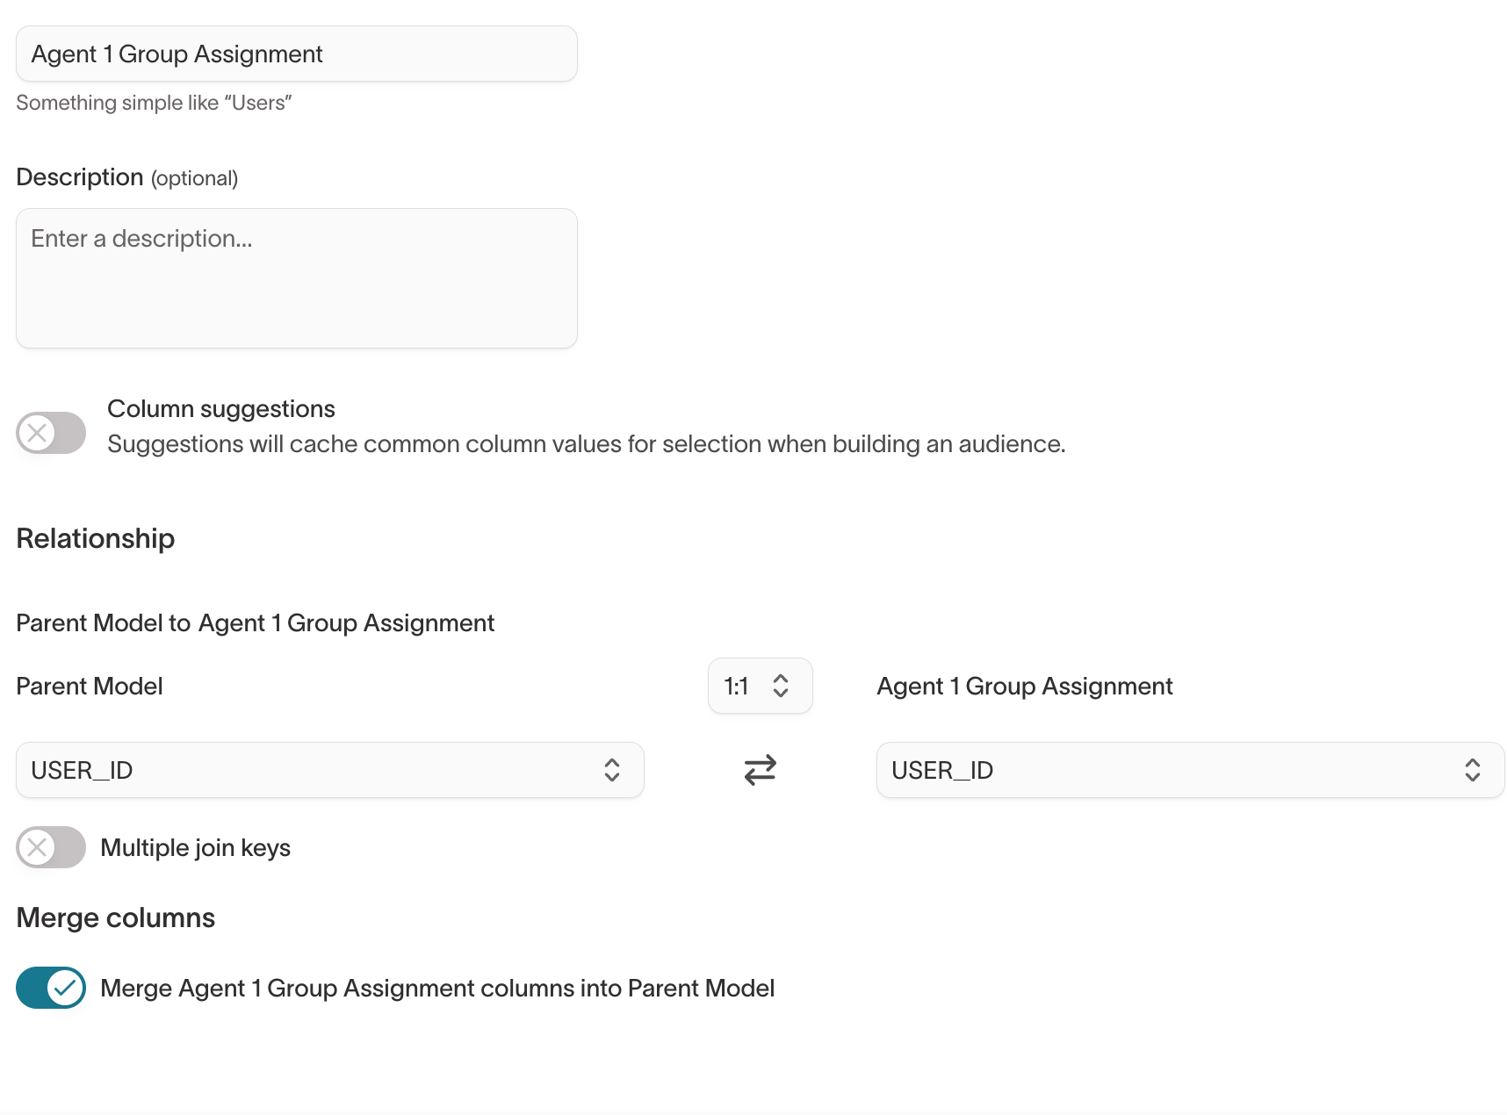Click the up-down arrows on the 1:1 cardinality control
This screenshot has width=1507, height=1115.
point(780,686)
